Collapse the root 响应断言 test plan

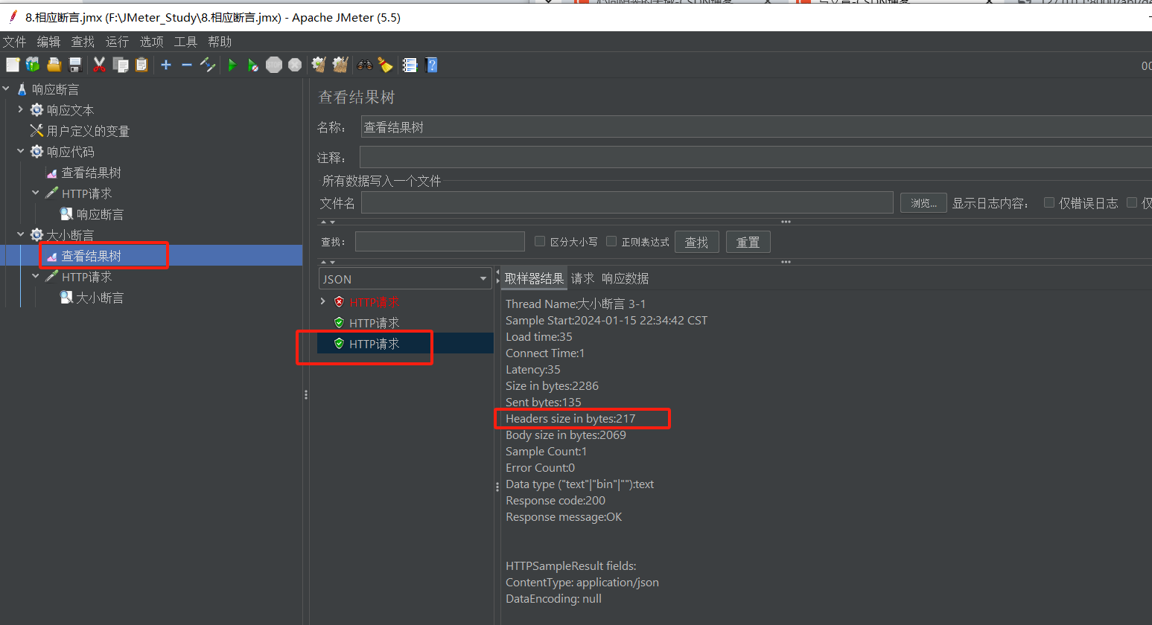[6, 89]
